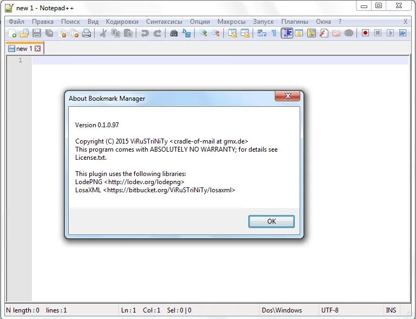The image size is (416, 319).
Task: Open the ? help menu
Action: tap(340, 22)
